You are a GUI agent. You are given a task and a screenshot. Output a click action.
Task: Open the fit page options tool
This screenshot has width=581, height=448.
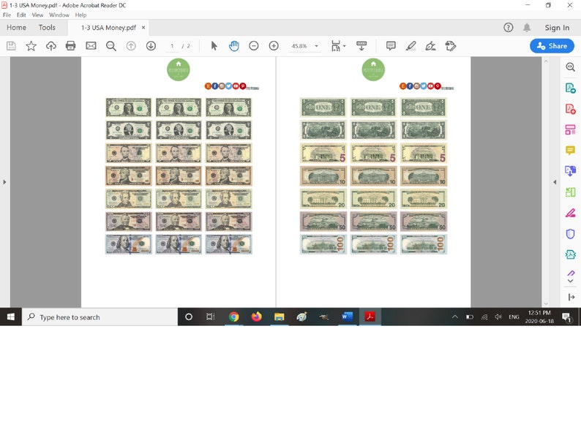(x=338, y=46)
